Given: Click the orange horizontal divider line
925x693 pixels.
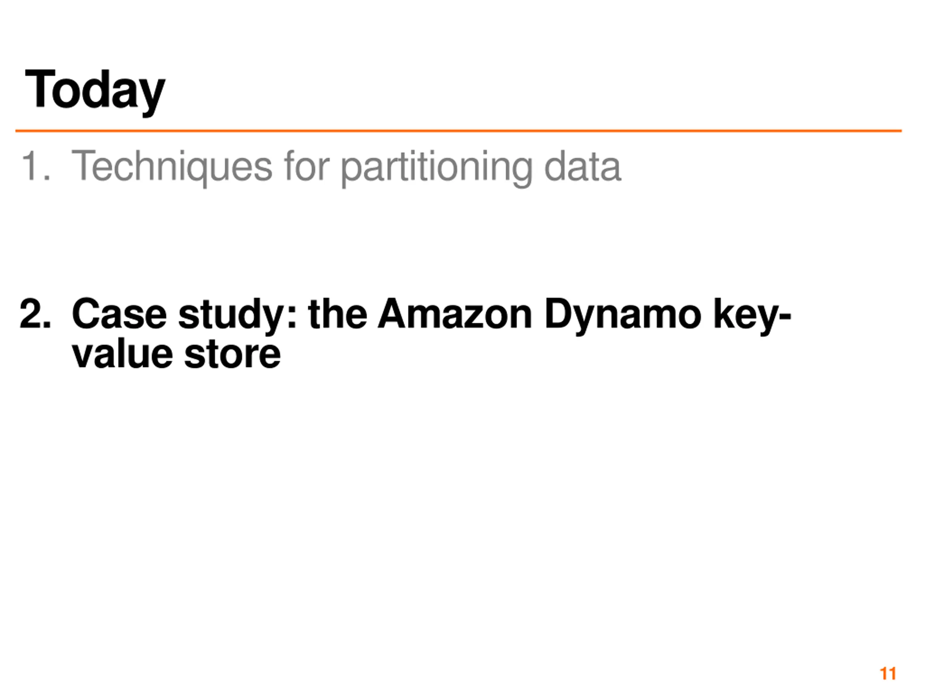Looking at the screenshot, I should 458,131.
